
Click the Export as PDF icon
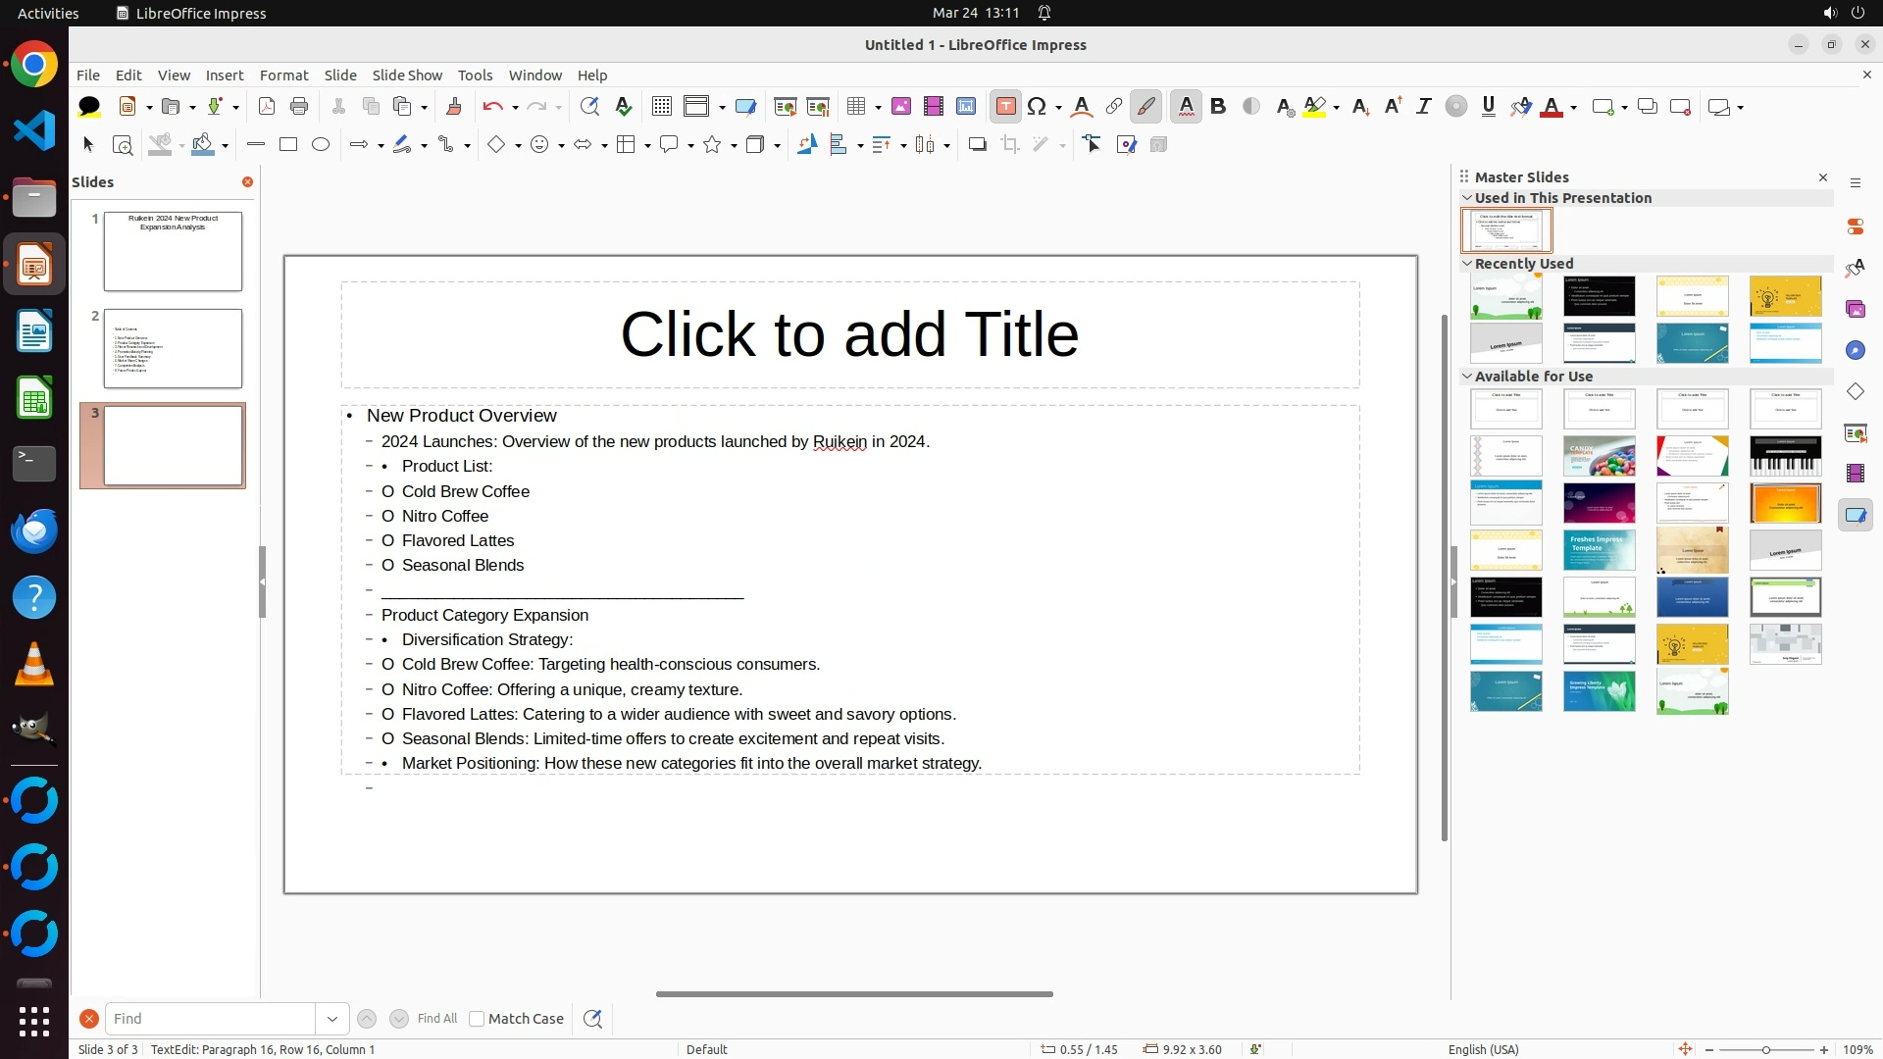pos(267,107)
